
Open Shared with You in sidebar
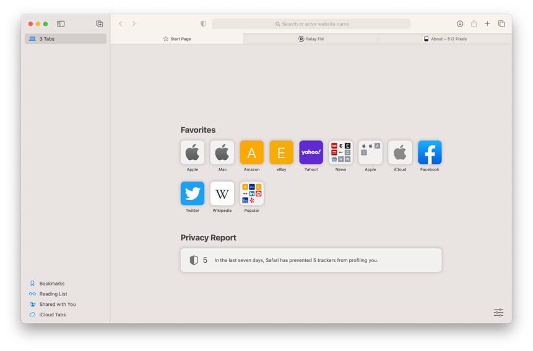[53, 304]
